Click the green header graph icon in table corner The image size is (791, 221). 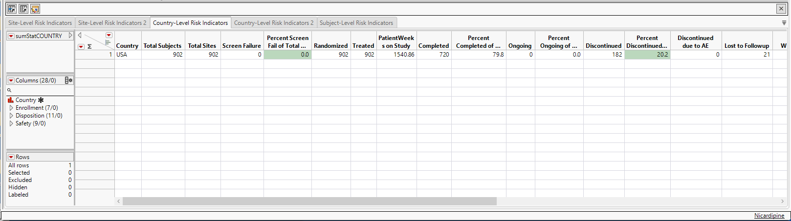tap(108, 43)
